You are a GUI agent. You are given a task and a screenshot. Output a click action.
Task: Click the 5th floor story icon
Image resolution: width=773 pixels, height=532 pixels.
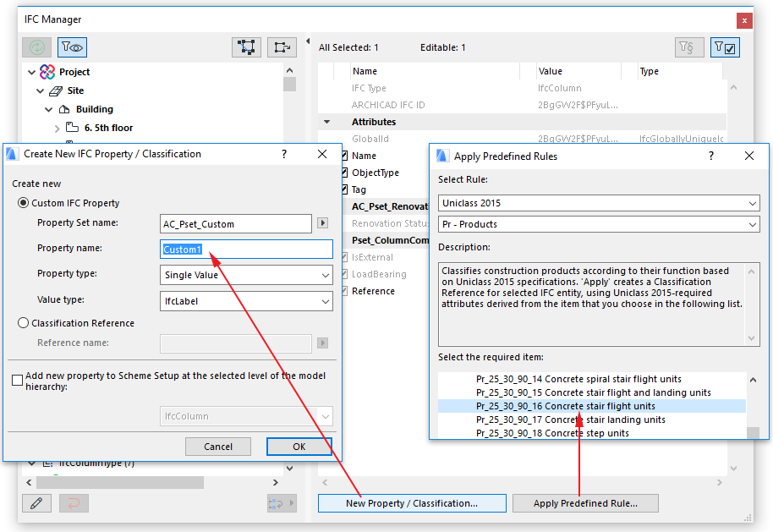click(73, 127)
